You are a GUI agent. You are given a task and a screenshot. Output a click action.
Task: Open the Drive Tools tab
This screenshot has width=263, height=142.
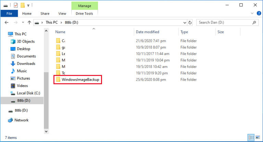point(84,14)
